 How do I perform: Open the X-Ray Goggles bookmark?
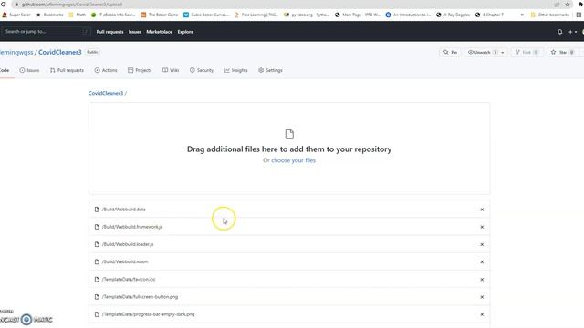(x=453, y=15)
